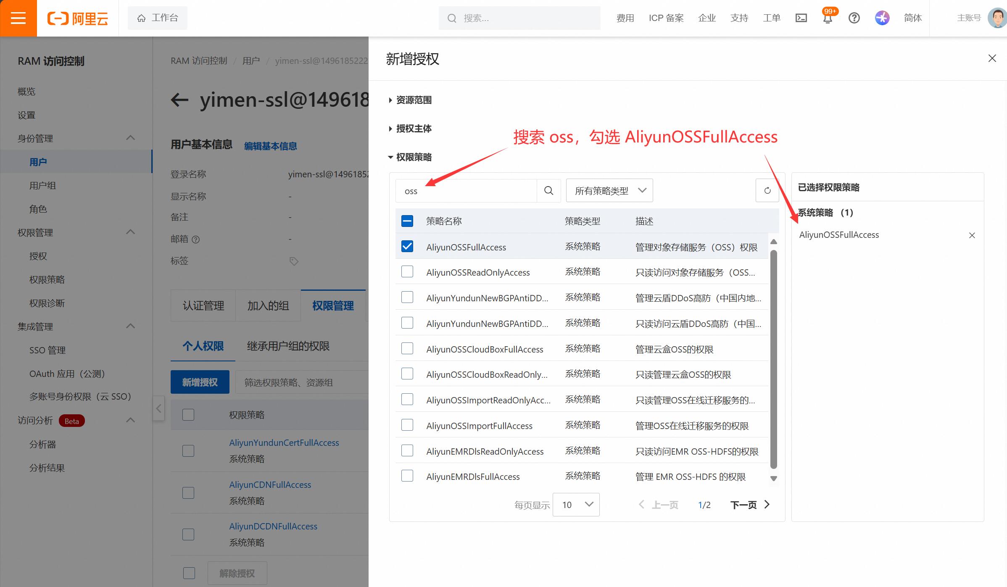Click the policy search magnifier icon
Viewport: 1007px width, 587px height.
pyautogui.click(x=548, y=191)
